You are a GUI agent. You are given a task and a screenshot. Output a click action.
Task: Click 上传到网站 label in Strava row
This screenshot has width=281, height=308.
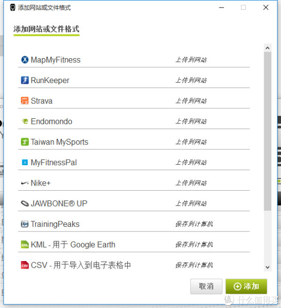click(191, 101)
